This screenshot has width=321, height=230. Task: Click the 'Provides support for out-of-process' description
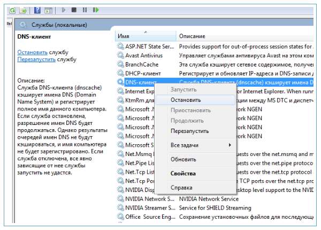click(x=246, y=47)
